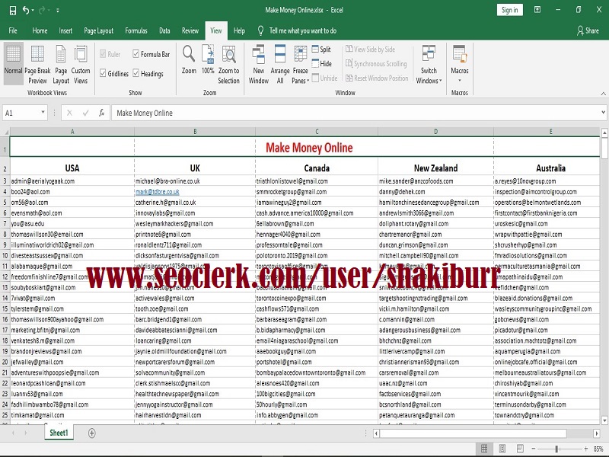
Task: Open the Formulas tab
Action: (x=136, y=30)
